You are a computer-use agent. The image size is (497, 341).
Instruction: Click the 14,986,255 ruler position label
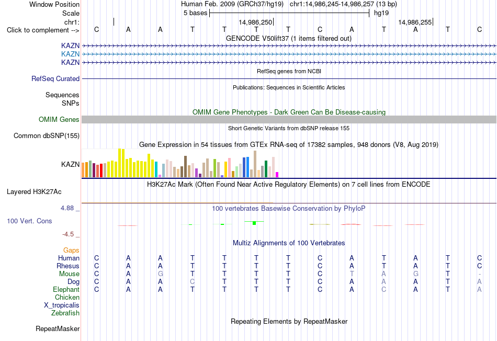click(415, 22)
